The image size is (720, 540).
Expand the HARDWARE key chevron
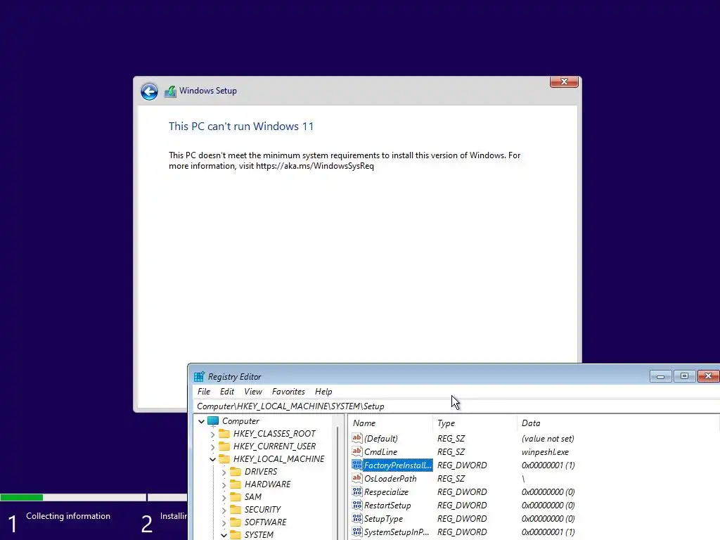point(224,484)
